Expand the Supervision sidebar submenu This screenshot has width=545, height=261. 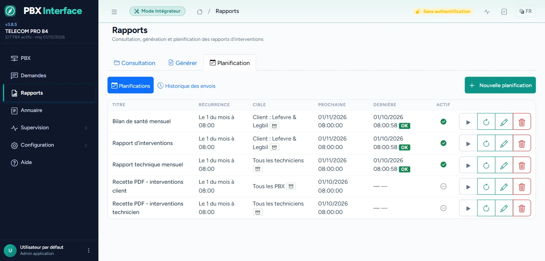49,128
